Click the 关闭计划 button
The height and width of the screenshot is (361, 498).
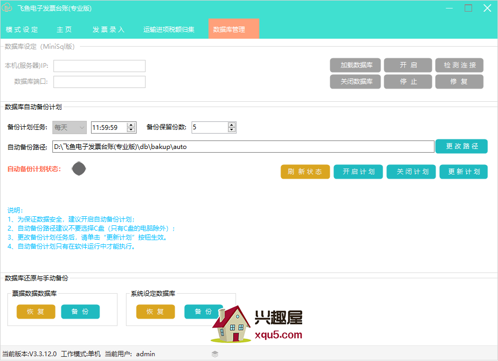[411, 172]
